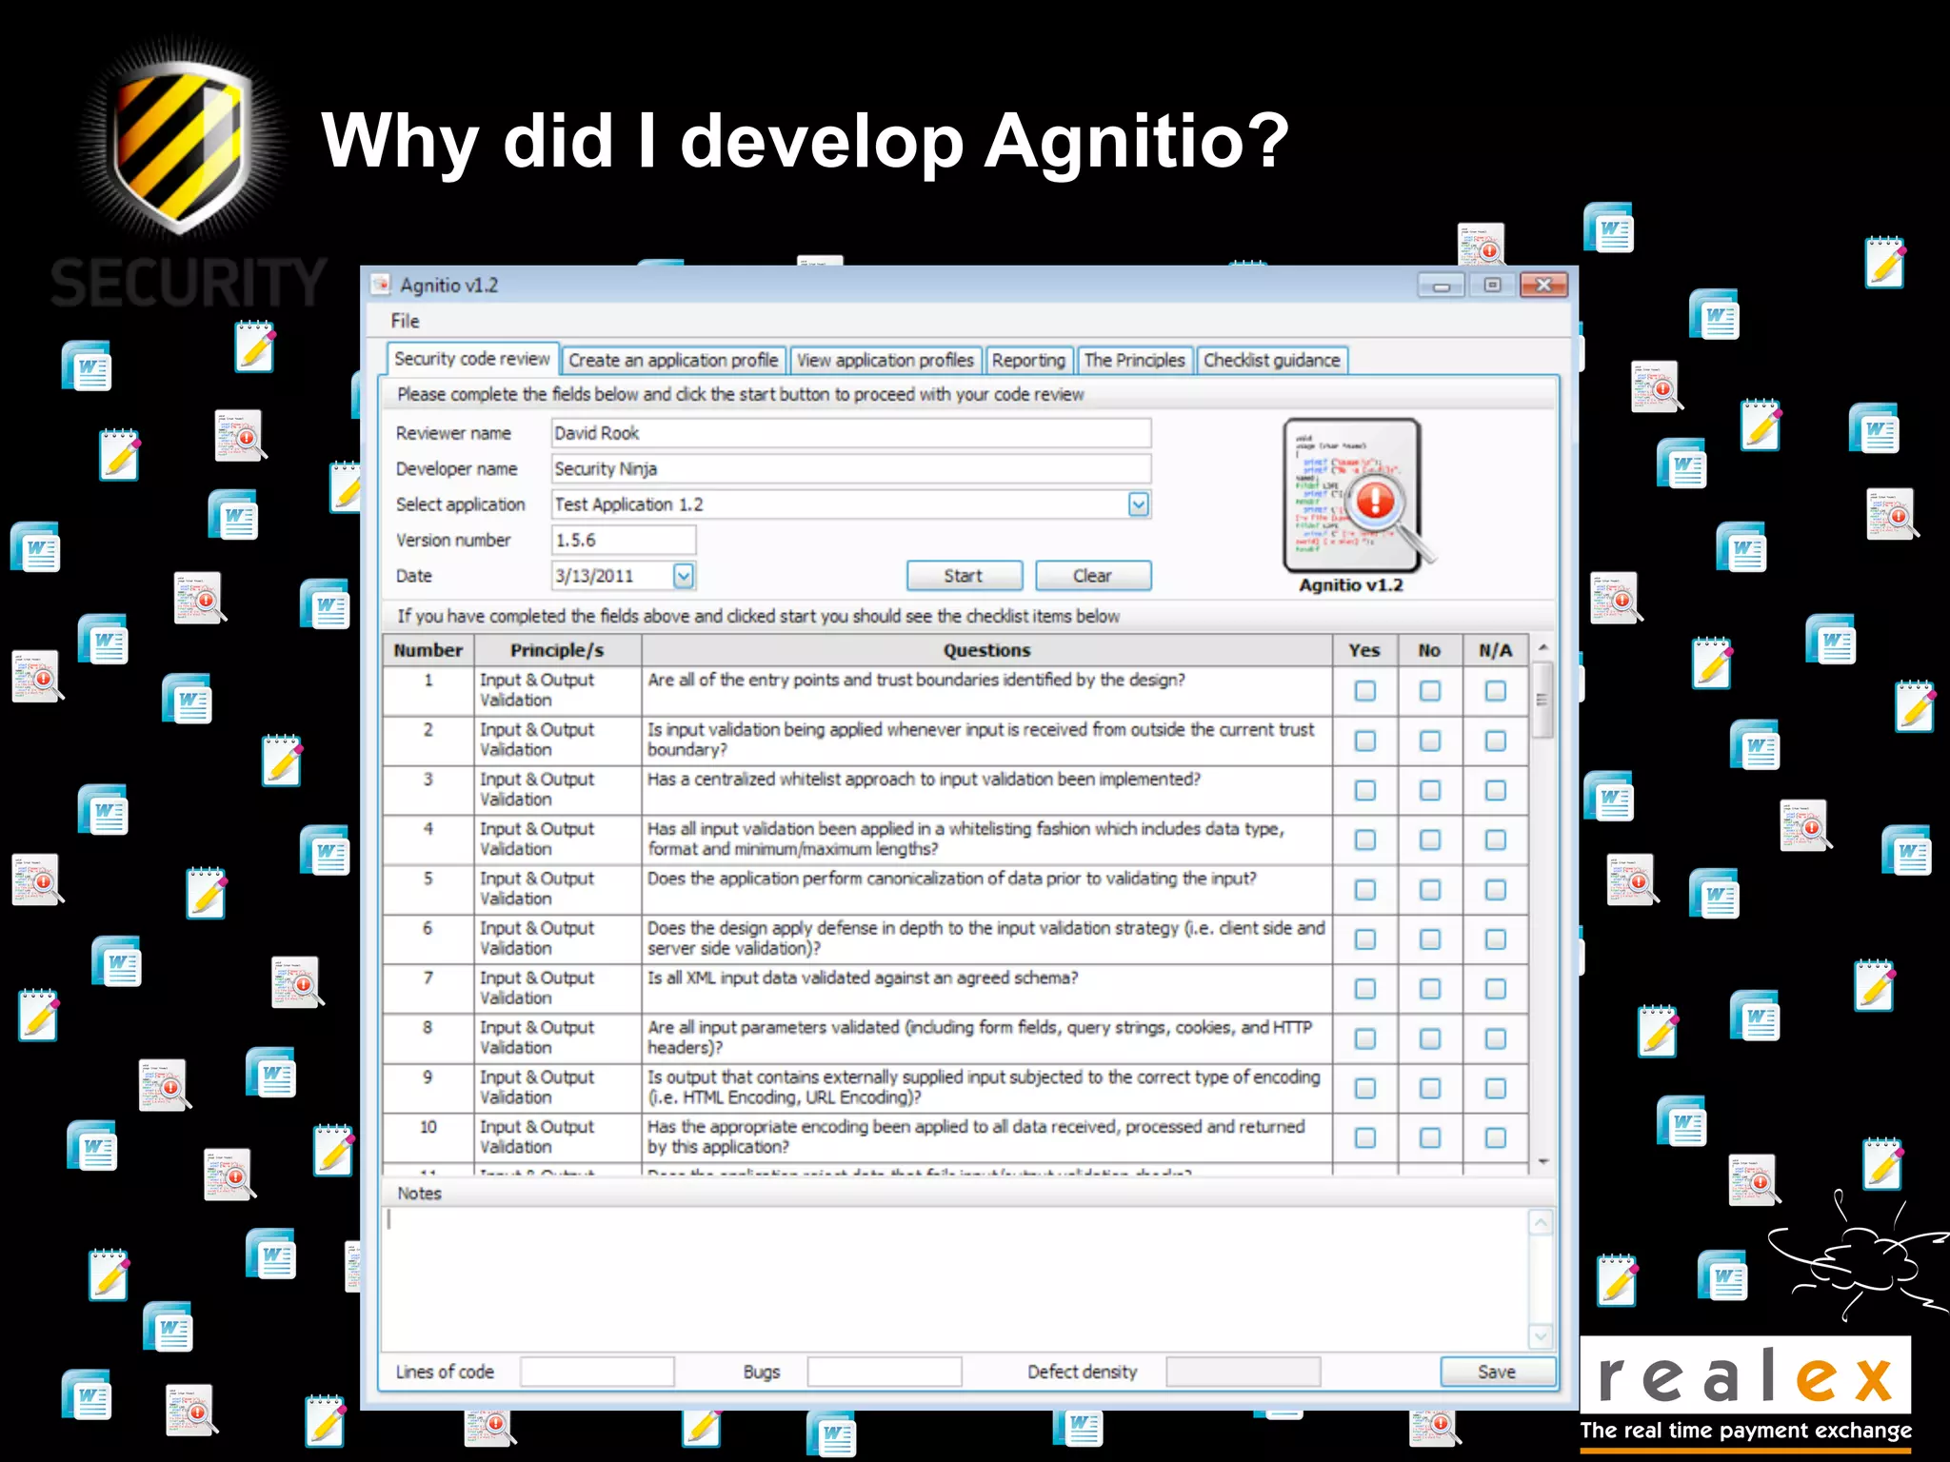This screenshot has height=1462, width=1950.
Task: Click the Number column header
Action: pos(428,650)
